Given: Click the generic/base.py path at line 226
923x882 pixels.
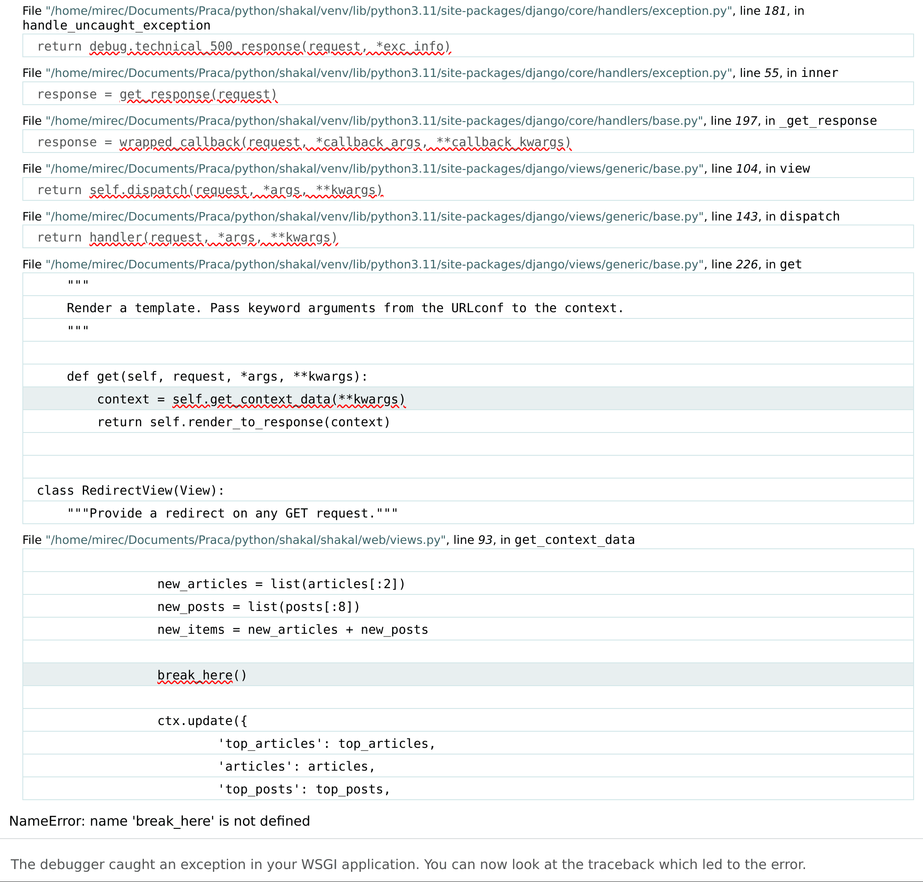Looking at the screenshot, I should pos(374,264).
